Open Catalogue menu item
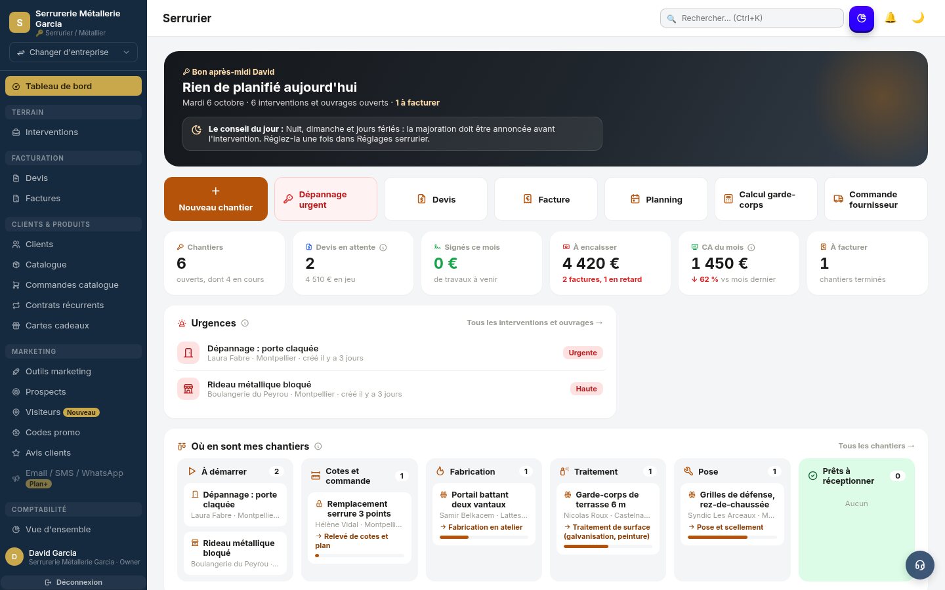Image resolution: width=945 pixels, height=590 pixels. click(73, 265)
